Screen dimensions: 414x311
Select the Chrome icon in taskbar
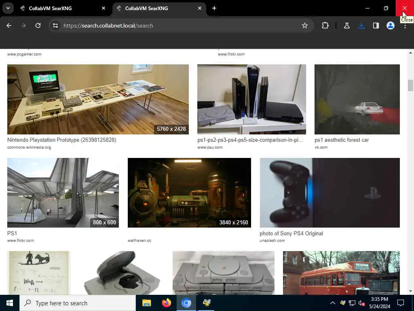186,303
